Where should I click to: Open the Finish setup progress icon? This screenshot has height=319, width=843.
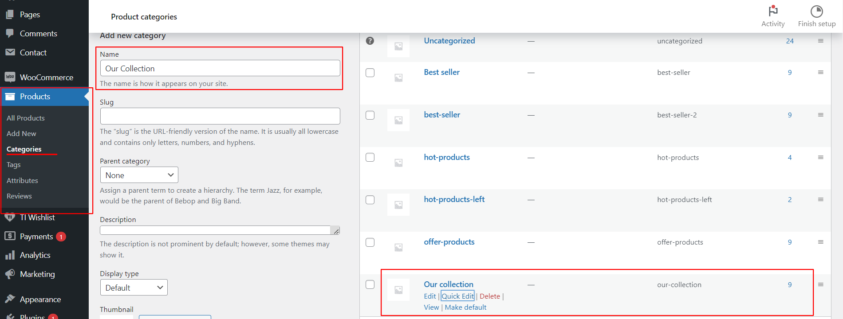(816, 11)
